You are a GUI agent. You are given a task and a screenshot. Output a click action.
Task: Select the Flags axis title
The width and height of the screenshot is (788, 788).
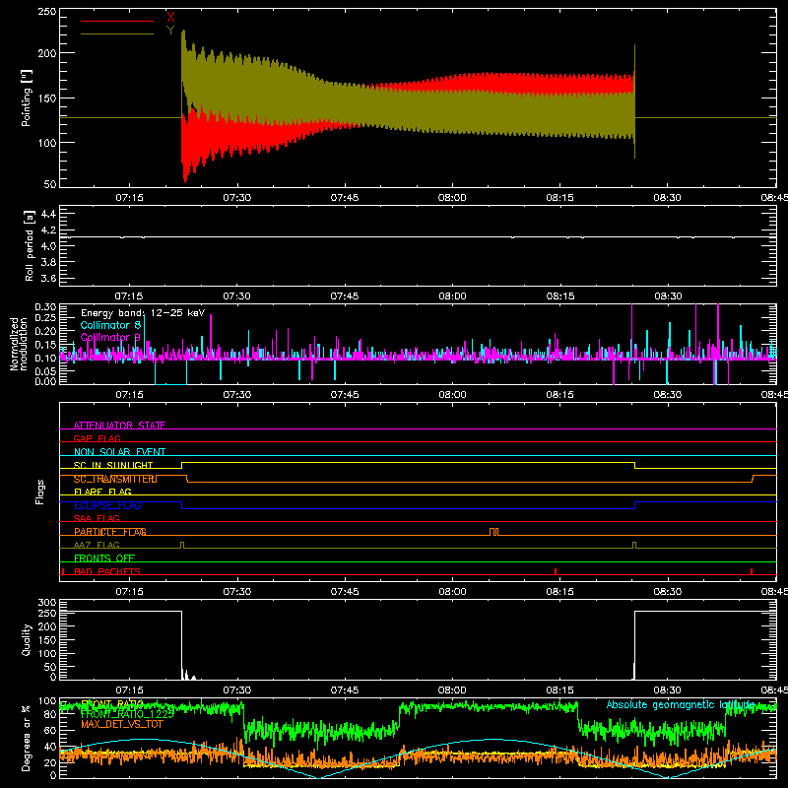39,492
